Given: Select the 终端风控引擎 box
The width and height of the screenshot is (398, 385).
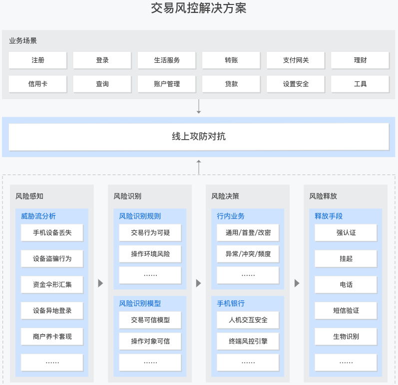Looking at the screenshot, I should pos(248,342).
